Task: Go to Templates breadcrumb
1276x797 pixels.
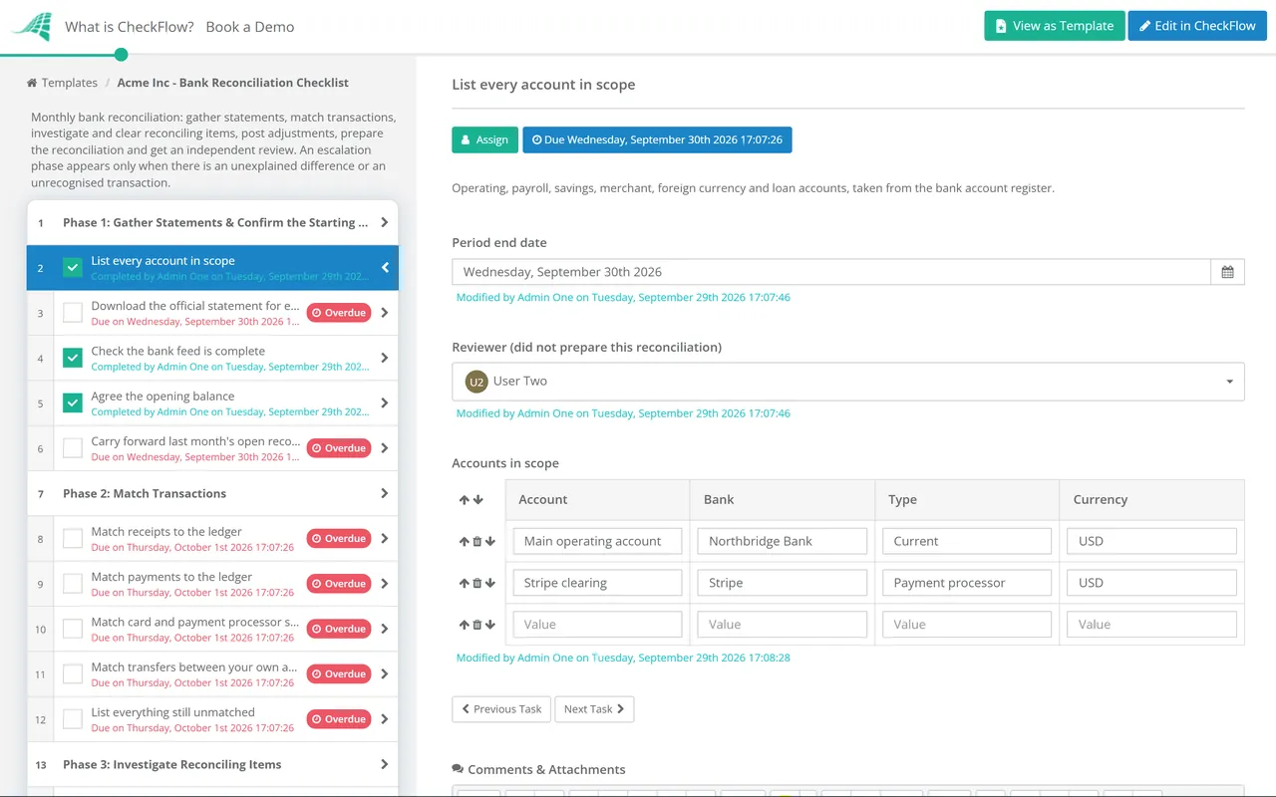Action: (70, 83)
